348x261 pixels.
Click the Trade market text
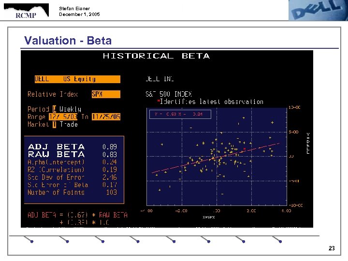point(69,124)
